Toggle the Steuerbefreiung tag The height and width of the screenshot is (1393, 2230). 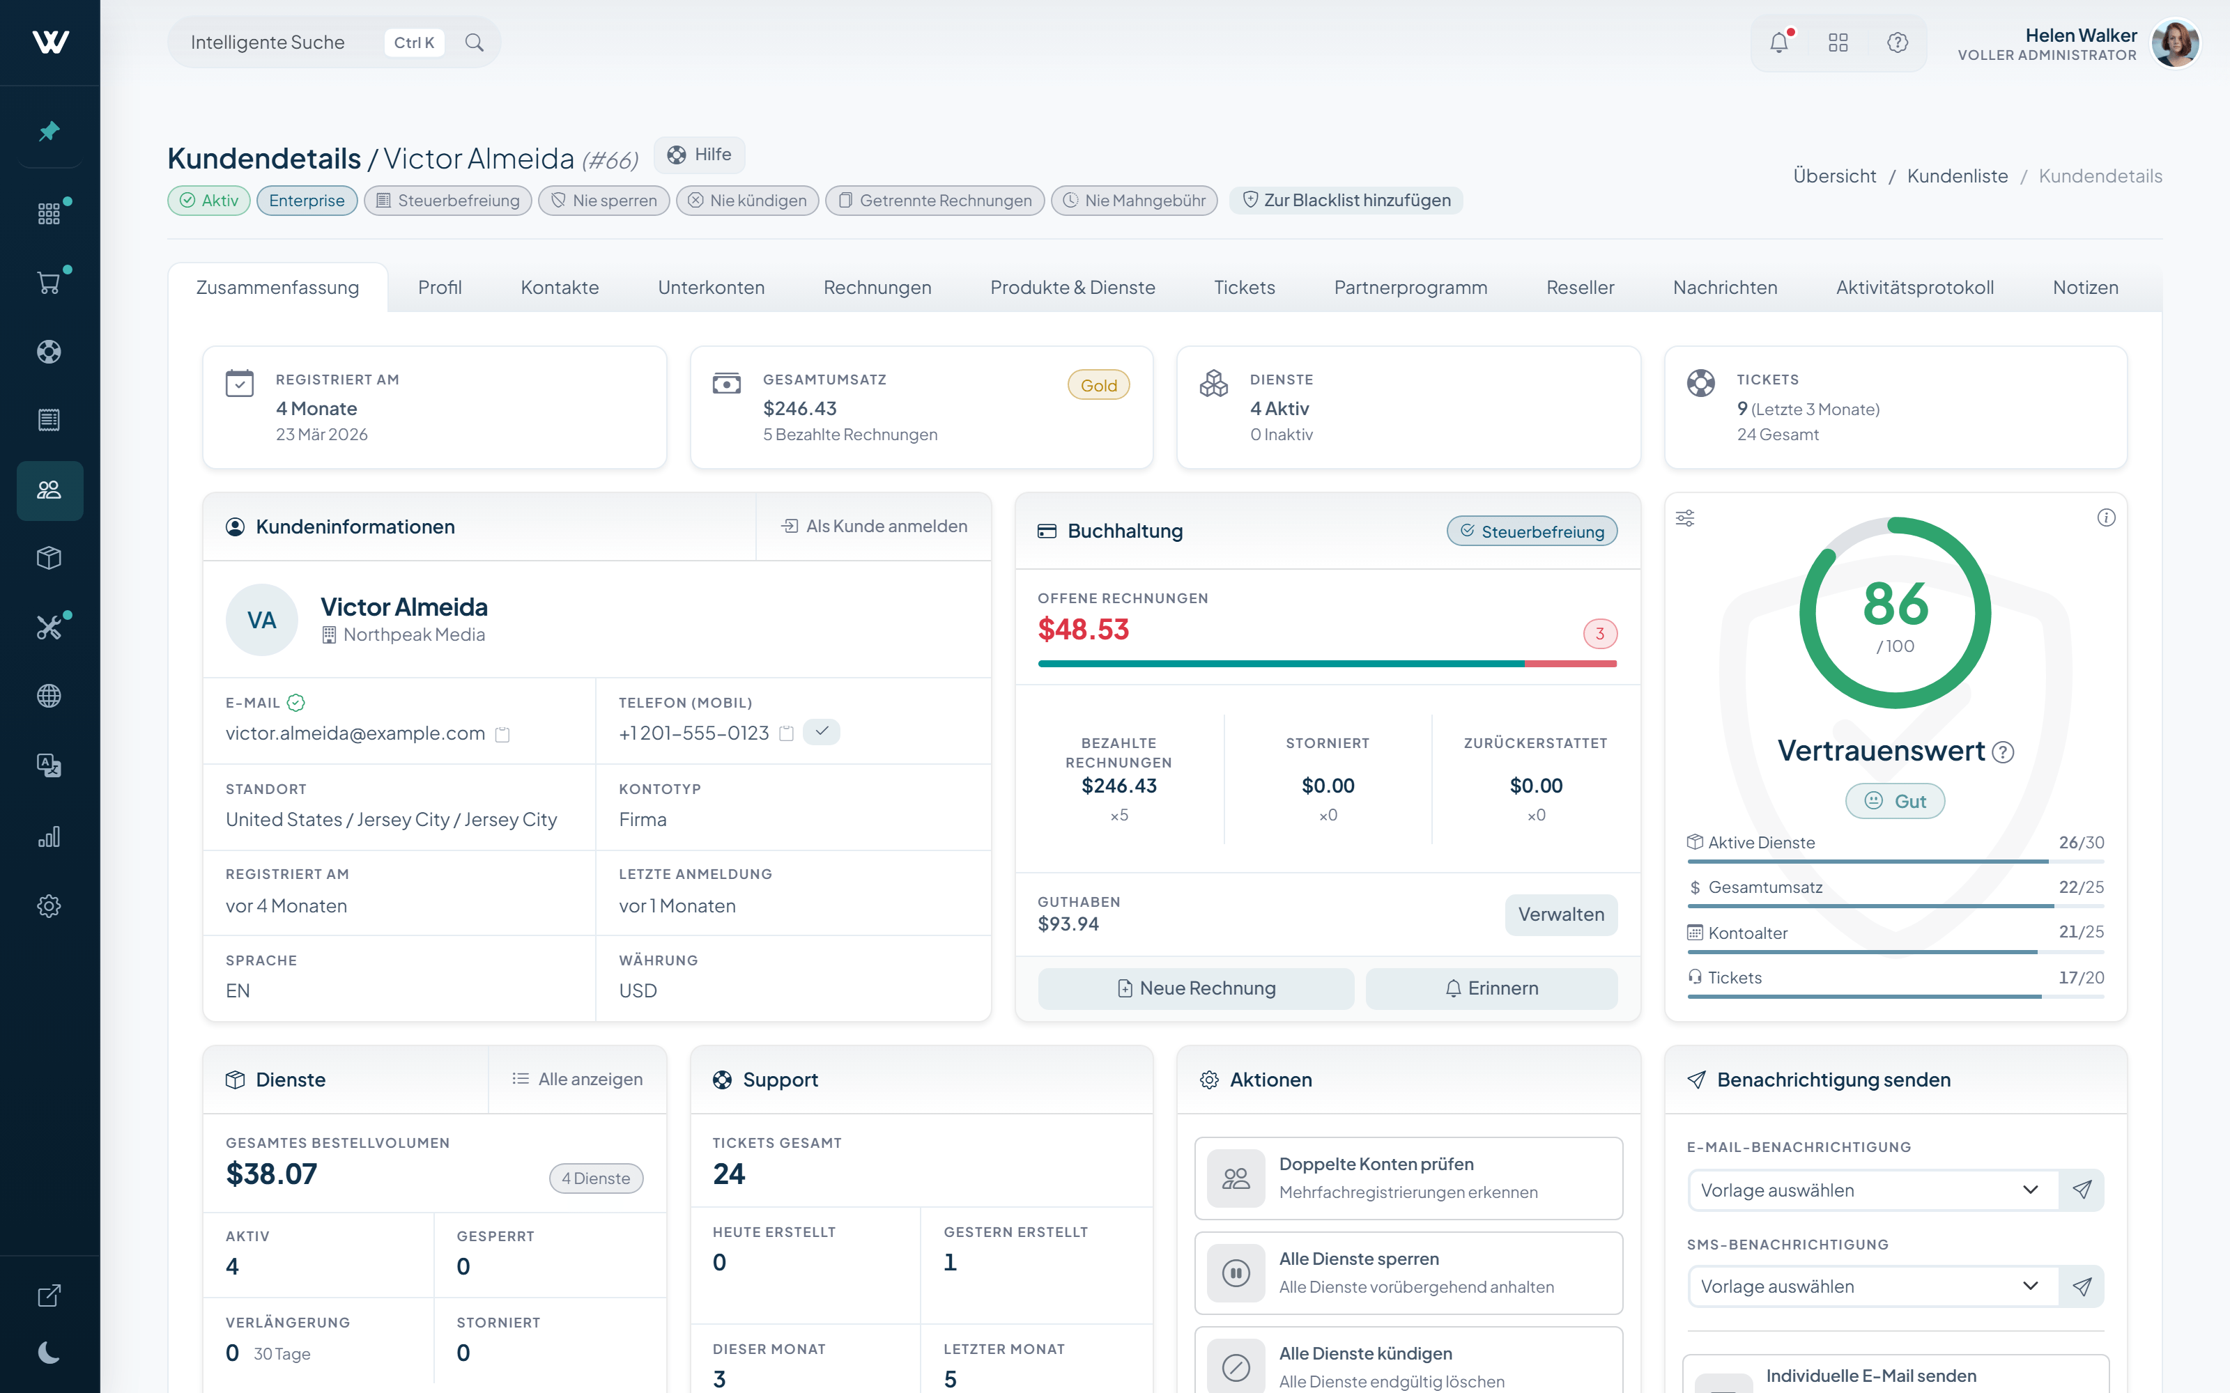448,201
